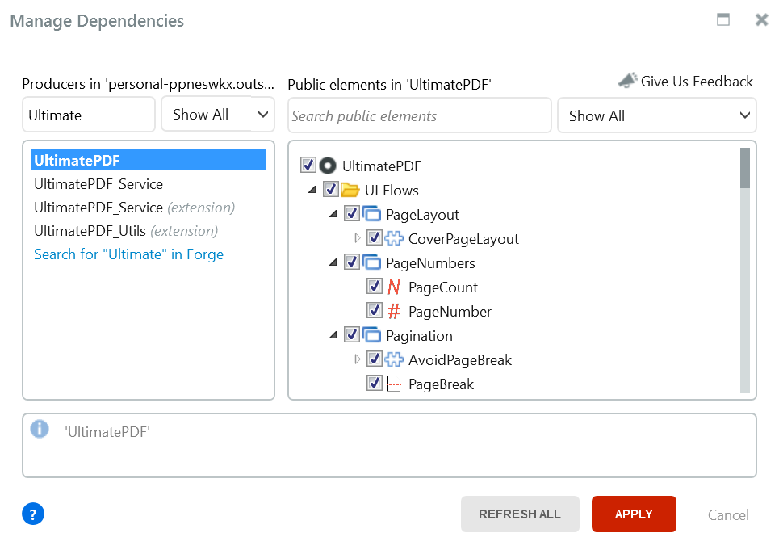This screenshot has width=779, height=554.
Task: Click the UltimatePDF module disc icon
Action: click(327, 166)
